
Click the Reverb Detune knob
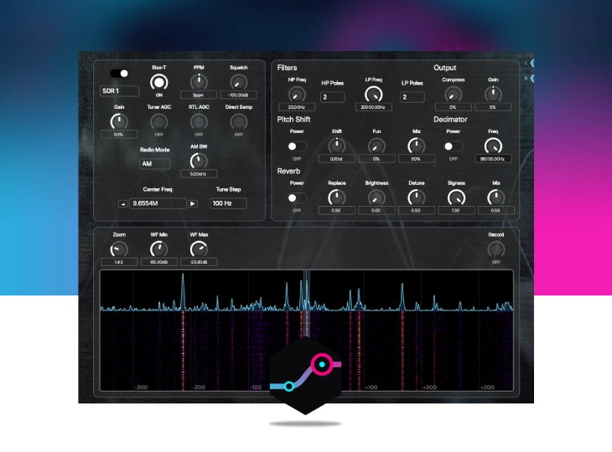click(x=416, y=198)
